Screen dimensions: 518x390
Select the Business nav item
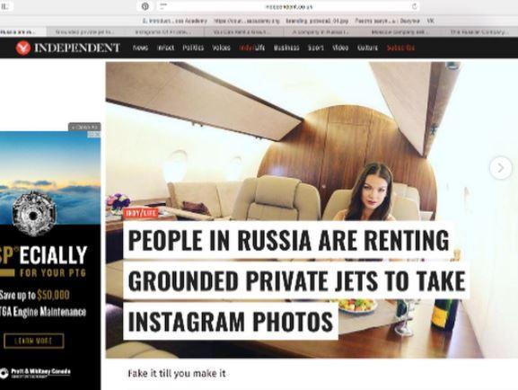pyautogui.click(x=286, y=48)
